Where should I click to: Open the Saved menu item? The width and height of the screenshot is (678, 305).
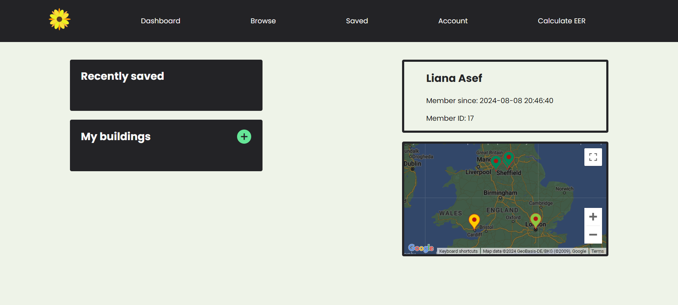coord(357,21)
